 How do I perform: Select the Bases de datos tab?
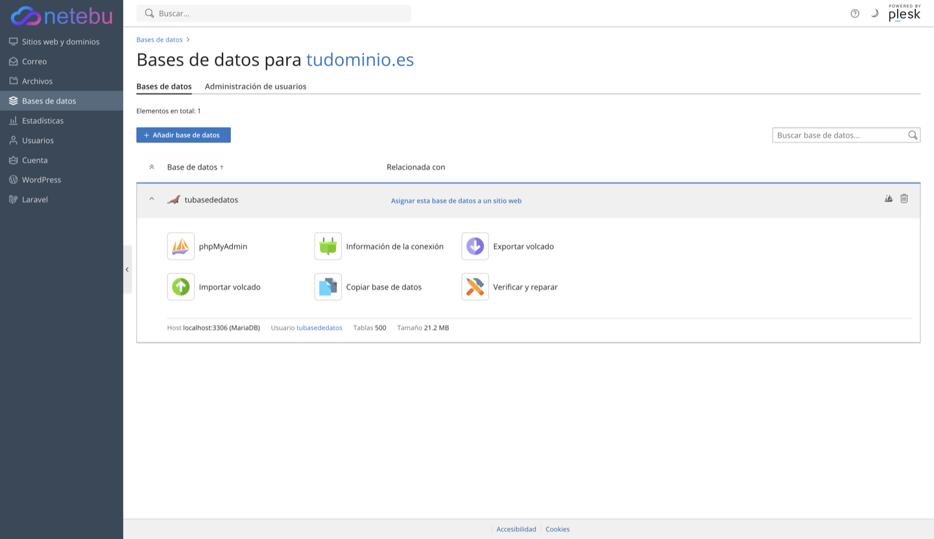(x=164, y=86)
